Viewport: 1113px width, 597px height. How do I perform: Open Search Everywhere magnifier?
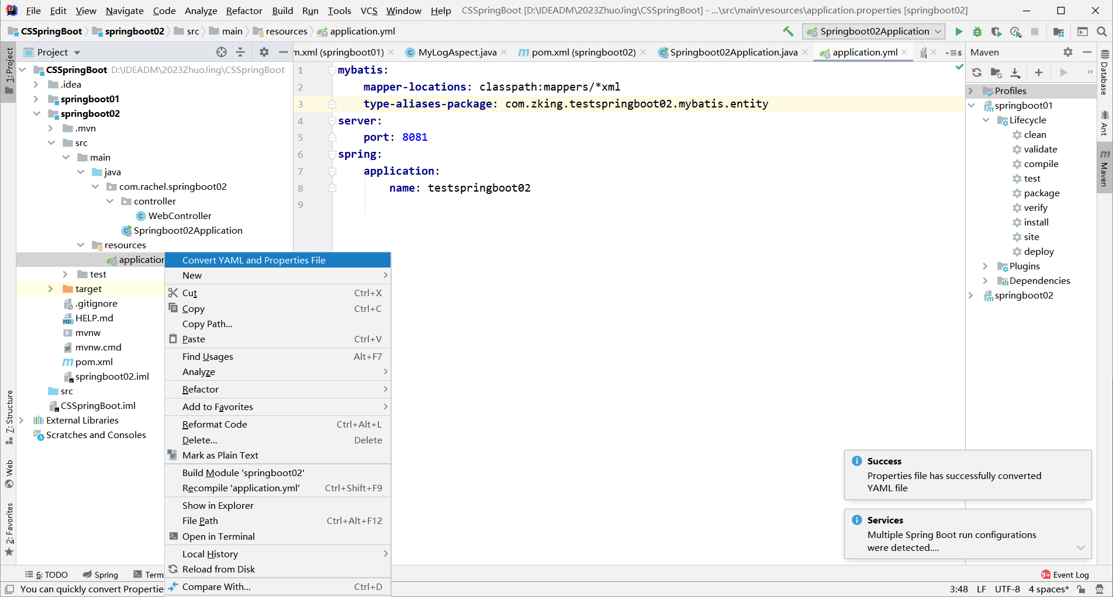1101,32
